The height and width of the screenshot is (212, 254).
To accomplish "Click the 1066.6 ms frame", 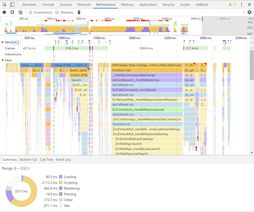I will click(146, 48).
